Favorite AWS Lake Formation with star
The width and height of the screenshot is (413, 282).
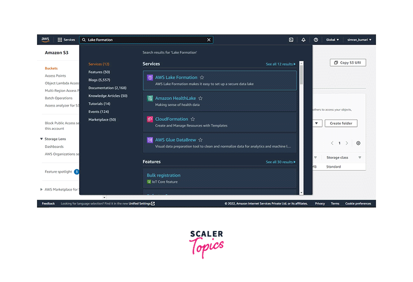(x=202, y=77)
